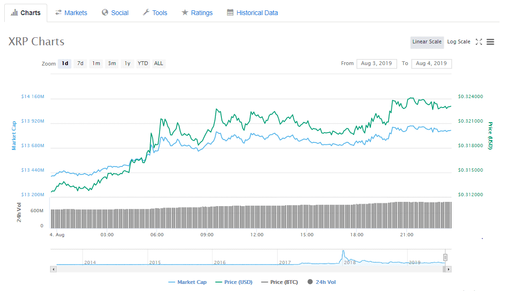Click the fullscreen expand chart icon
Viewport: 508px width, 291px height.
pos(479,42)
